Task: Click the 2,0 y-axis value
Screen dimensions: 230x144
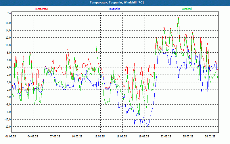Action: pyautogui.click(x=9, y=75)
